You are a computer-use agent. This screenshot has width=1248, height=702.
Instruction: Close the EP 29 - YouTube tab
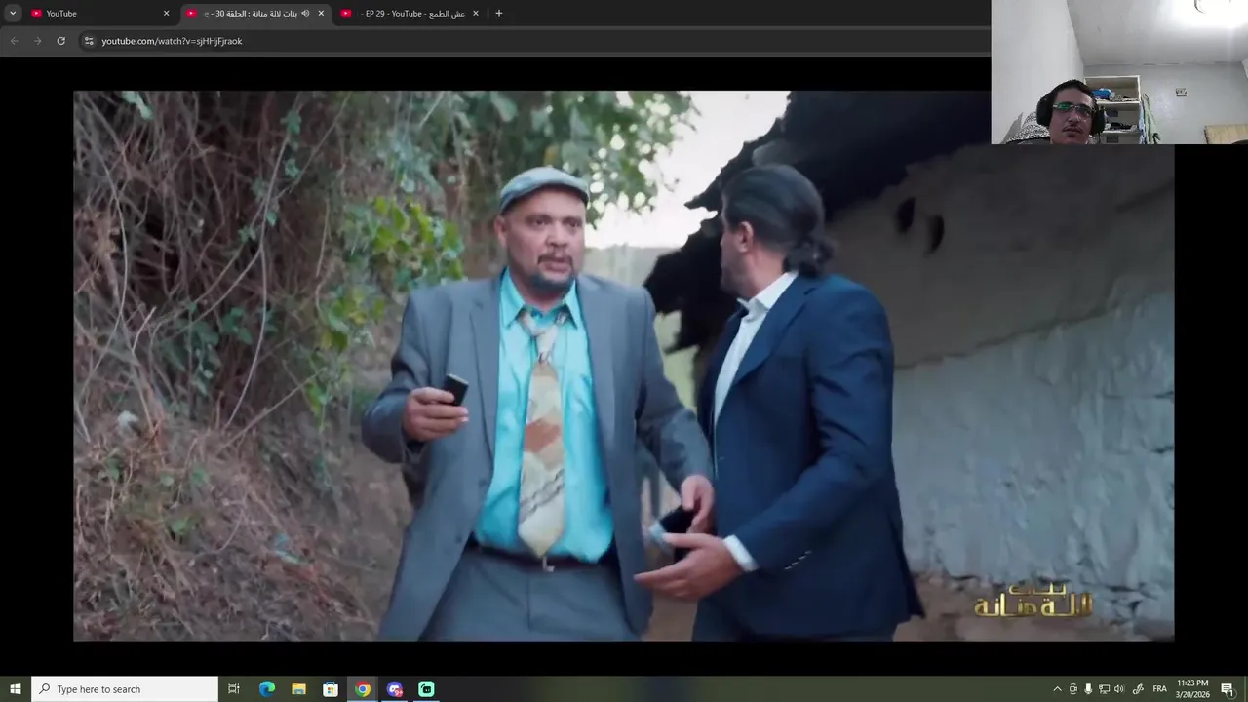476,13
